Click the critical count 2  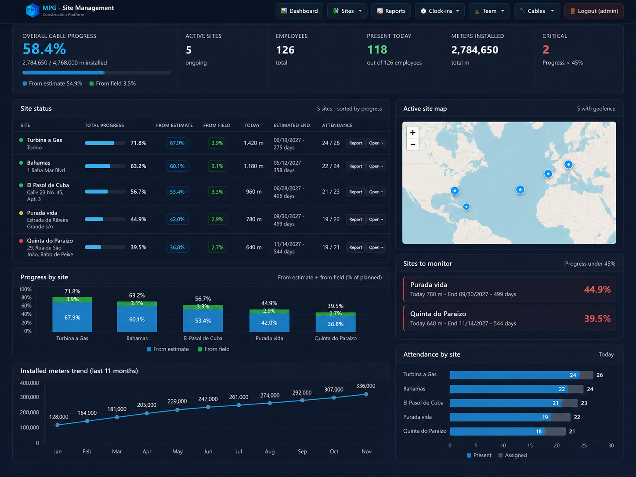tap(546, 50)
